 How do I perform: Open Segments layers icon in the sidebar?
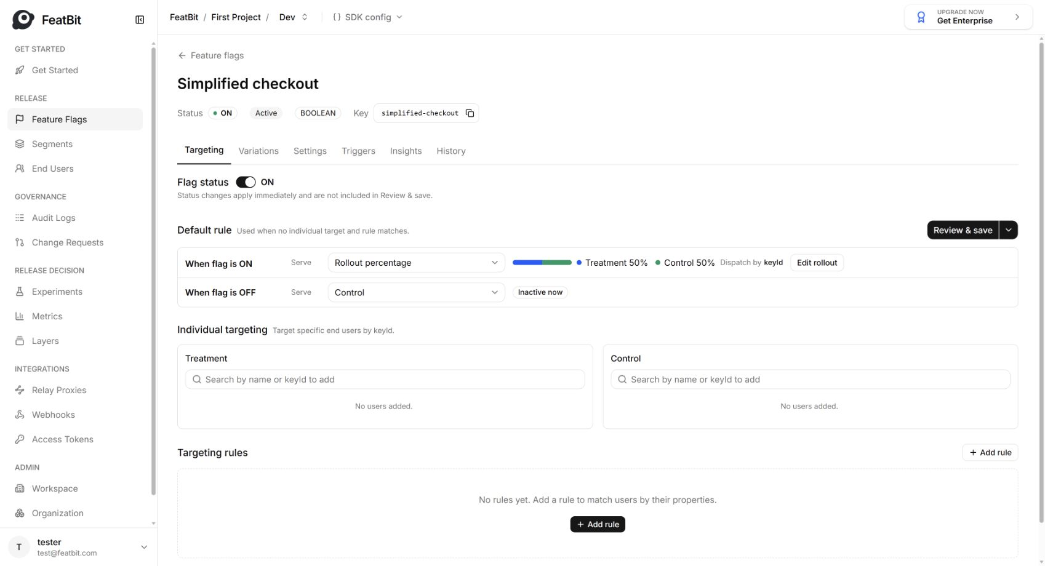[x=20, y=144]
